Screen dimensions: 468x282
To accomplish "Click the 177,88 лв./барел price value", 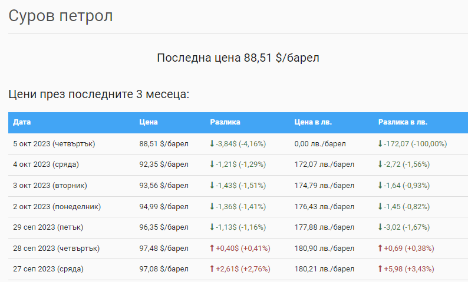I will coord(325,227).
